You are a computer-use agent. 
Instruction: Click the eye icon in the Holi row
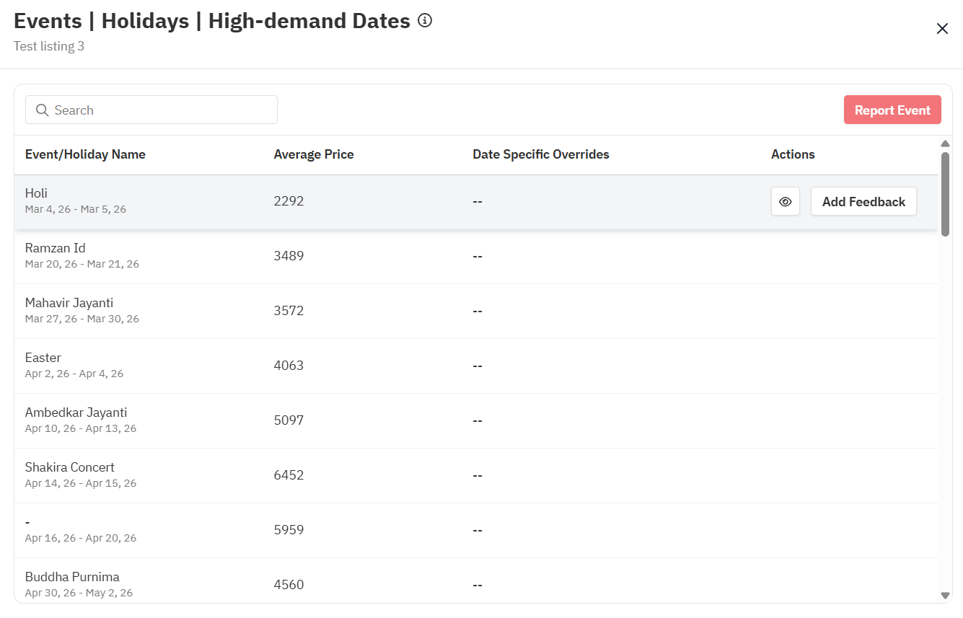786,202
